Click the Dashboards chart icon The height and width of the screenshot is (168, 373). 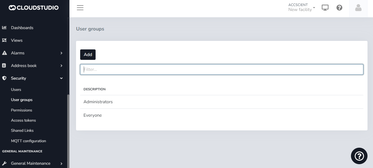click(x=4, y=28)
